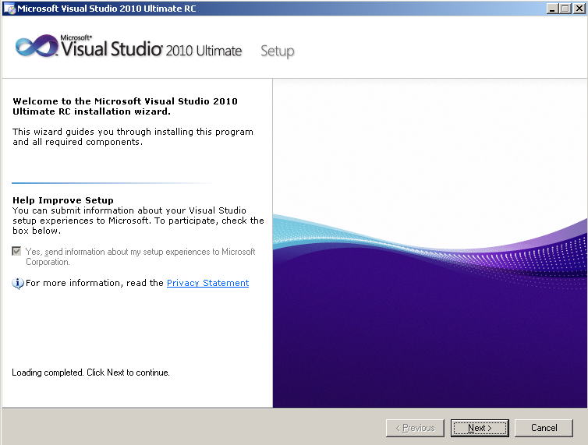Open the Privacy Statement link

click(207, 283)
